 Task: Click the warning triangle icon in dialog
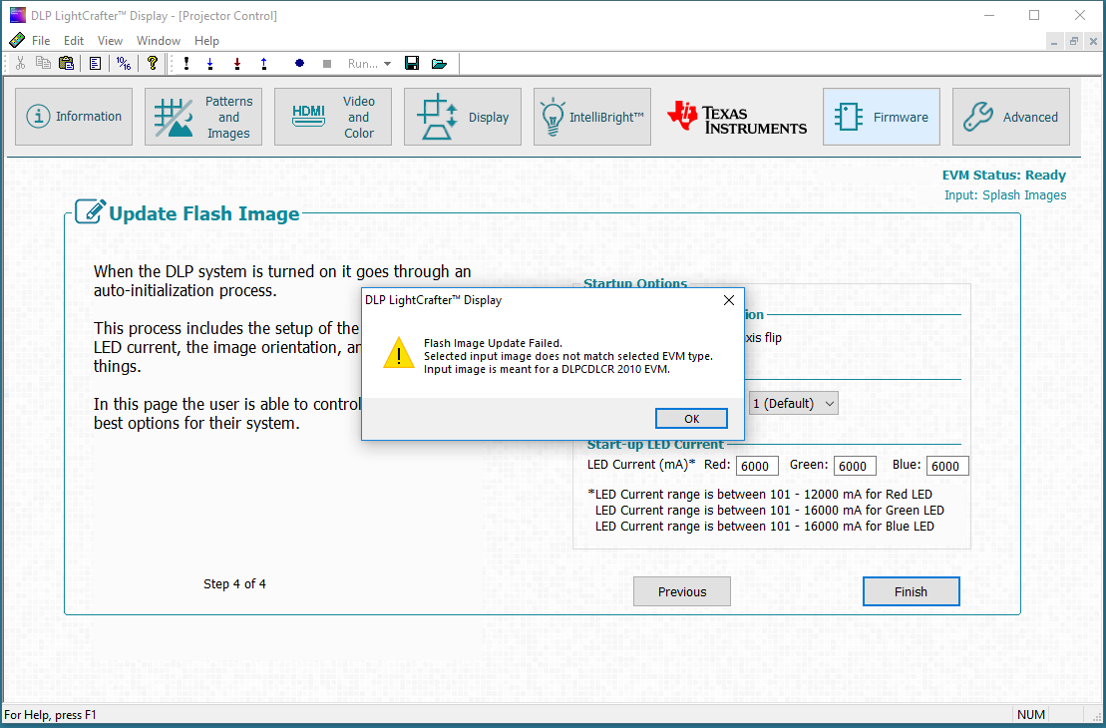399,353
